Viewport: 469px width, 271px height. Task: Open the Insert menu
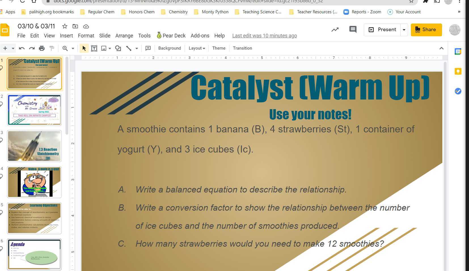click(x=66, y=35)
